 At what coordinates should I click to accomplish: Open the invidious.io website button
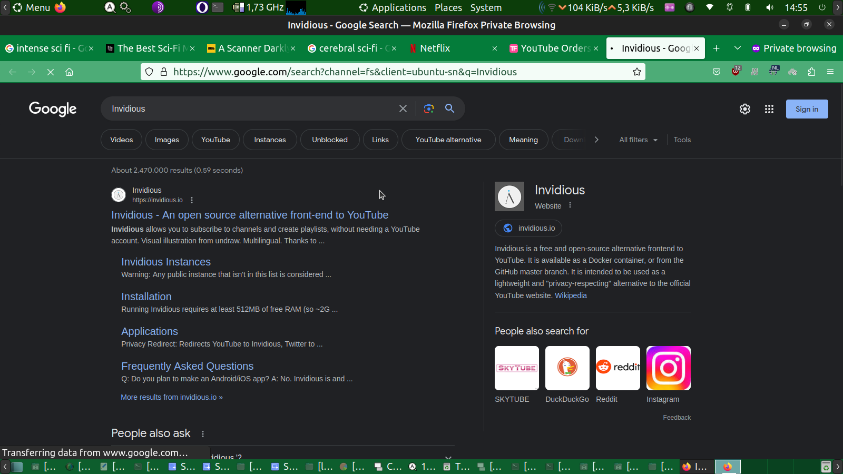tap(528, 228)
